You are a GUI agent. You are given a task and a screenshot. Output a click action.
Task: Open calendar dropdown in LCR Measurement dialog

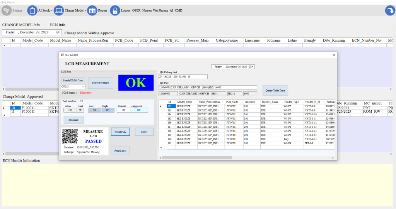pyautogui.click(x=251, y=67)
